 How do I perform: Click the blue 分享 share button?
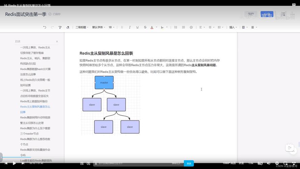click(267, 14)
